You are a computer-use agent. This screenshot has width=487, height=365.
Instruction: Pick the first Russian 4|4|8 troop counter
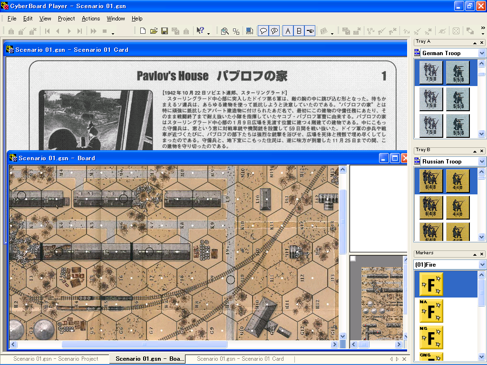(x=458, y=181)
